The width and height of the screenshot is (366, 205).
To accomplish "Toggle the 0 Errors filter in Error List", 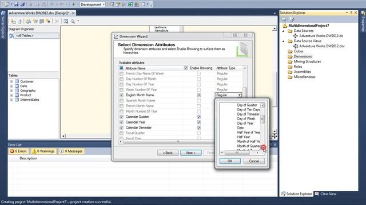I will [x=18, y=151].
